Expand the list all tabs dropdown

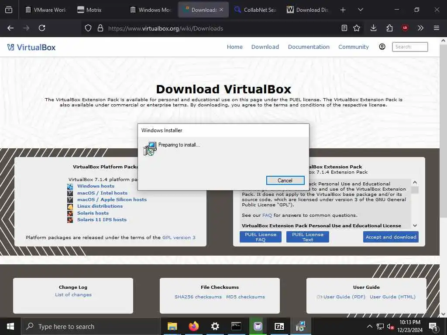[360, 10]
